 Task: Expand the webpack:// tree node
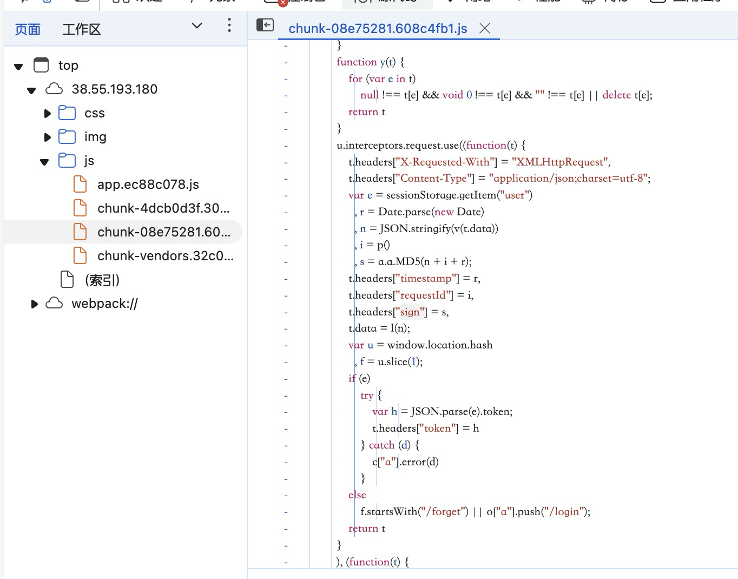[35, 304]
